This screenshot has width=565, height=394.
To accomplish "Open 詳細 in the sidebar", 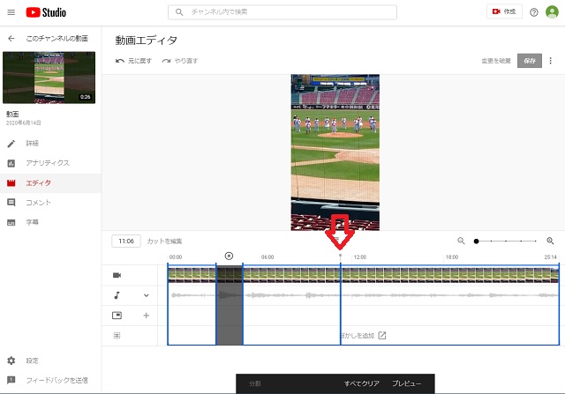I will pyautogui.click(x=32, y=143).
